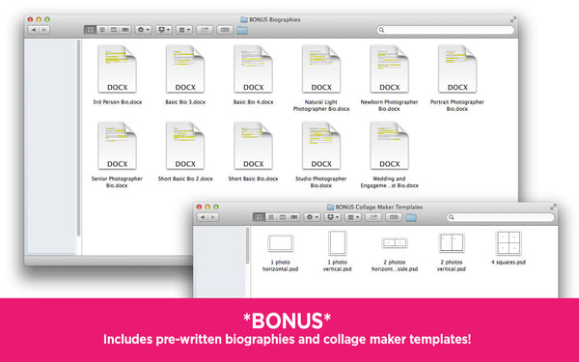Select Newborn Photographer Bio.docx icon
The image size is (579, 362).
(x=389, y=70)
